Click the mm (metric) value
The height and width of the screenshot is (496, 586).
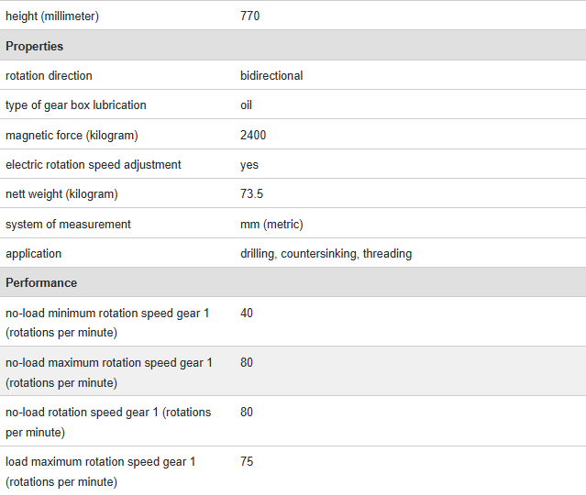point(271,224)
